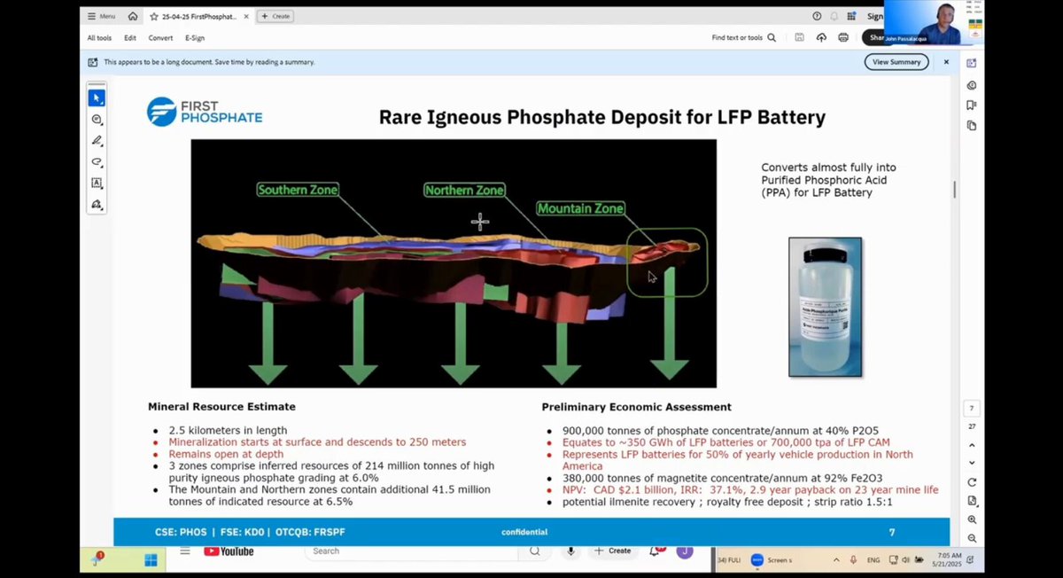Show hidden tray icons with the caret
The image size is (1063, 578).
pyautogui.click(x=836, y=560)
